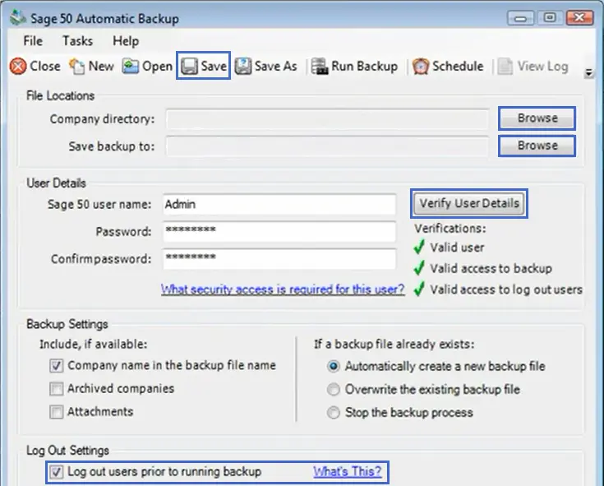
Task: Click the Company directory field
Action: [x=327, y=119]
